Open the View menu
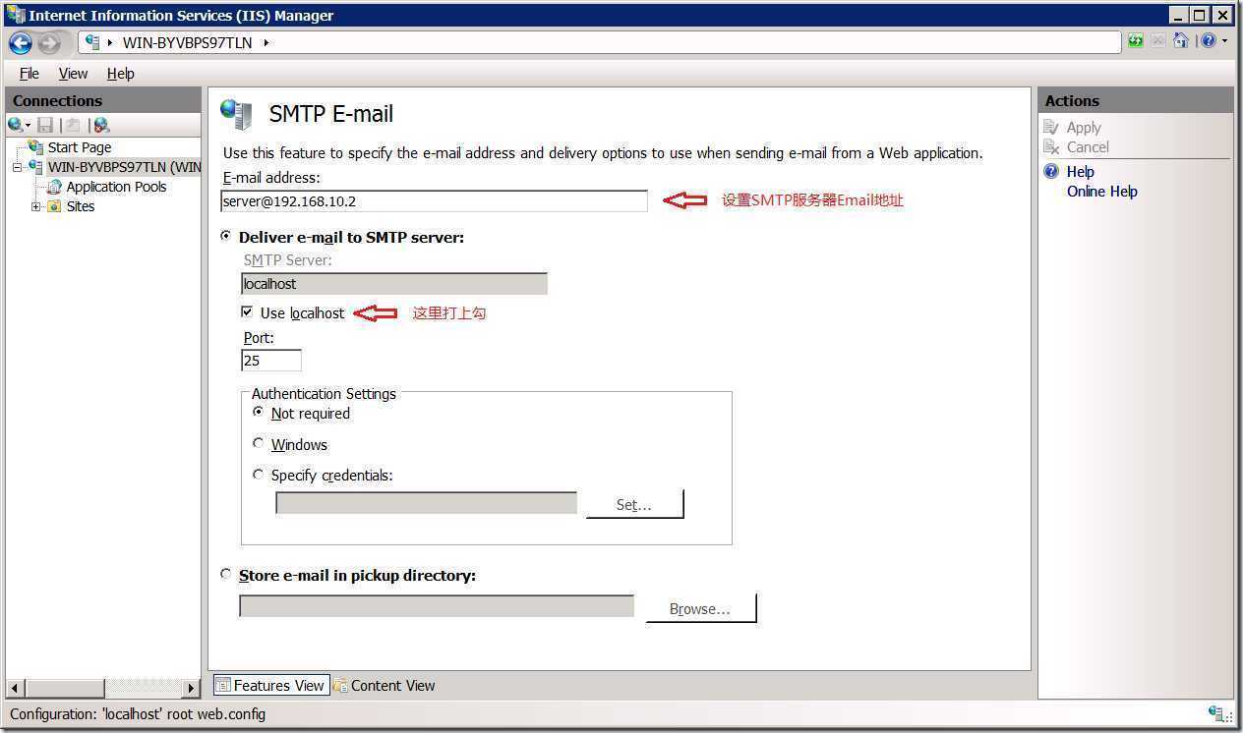The width and height of the screenshot is (1243, 733). click(73, 74)
